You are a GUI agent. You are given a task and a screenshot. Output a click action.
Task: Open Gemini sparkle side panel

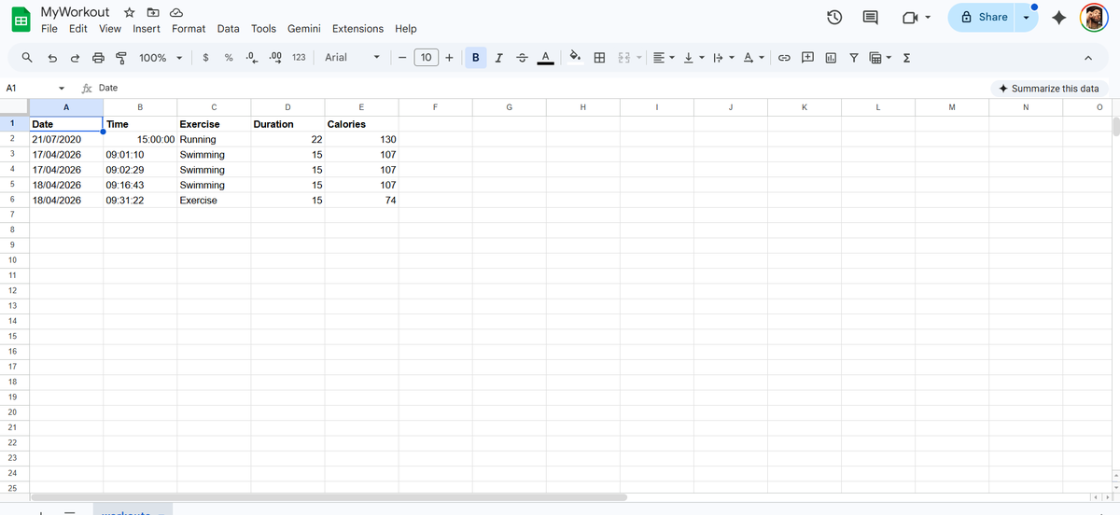coord(1058,17)
